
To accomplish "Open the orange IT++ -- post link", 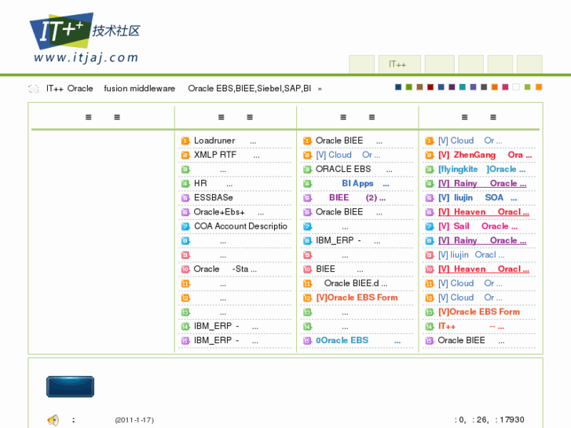I will coord(471,327).
